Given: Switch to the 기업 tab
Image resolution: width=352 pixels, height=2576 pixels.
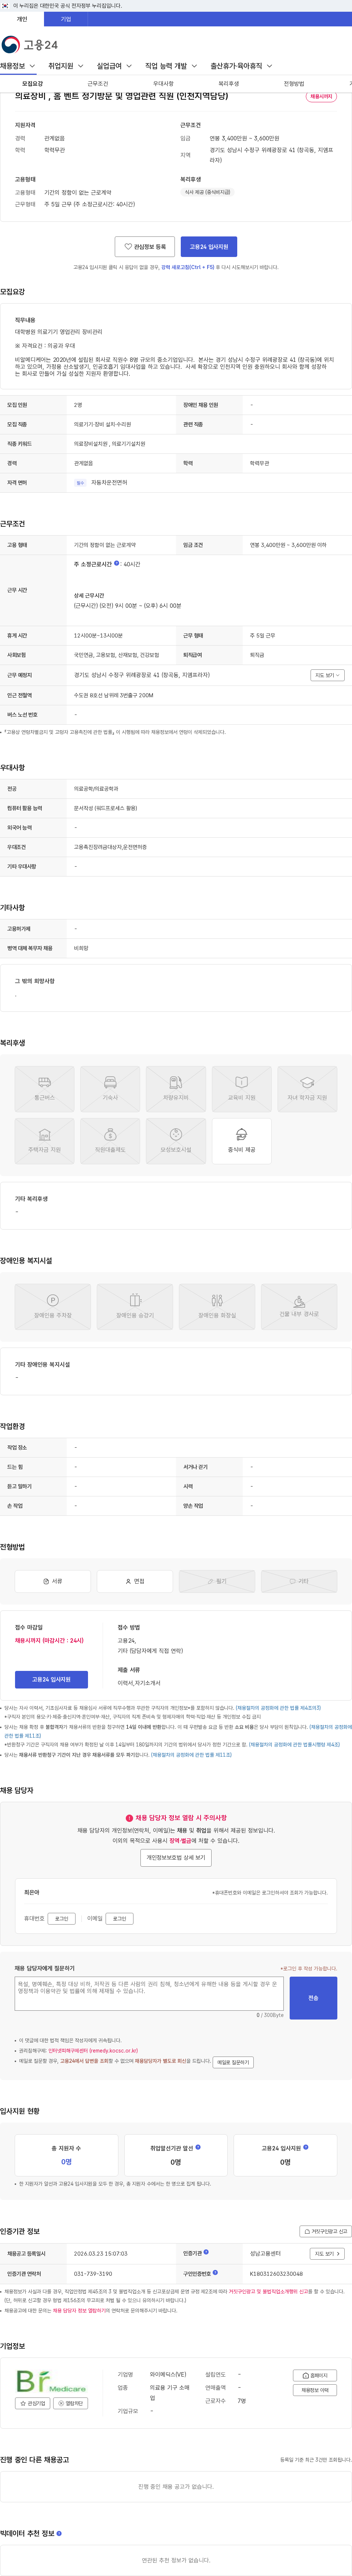Looking at the screenshot, I should [66, 19].
